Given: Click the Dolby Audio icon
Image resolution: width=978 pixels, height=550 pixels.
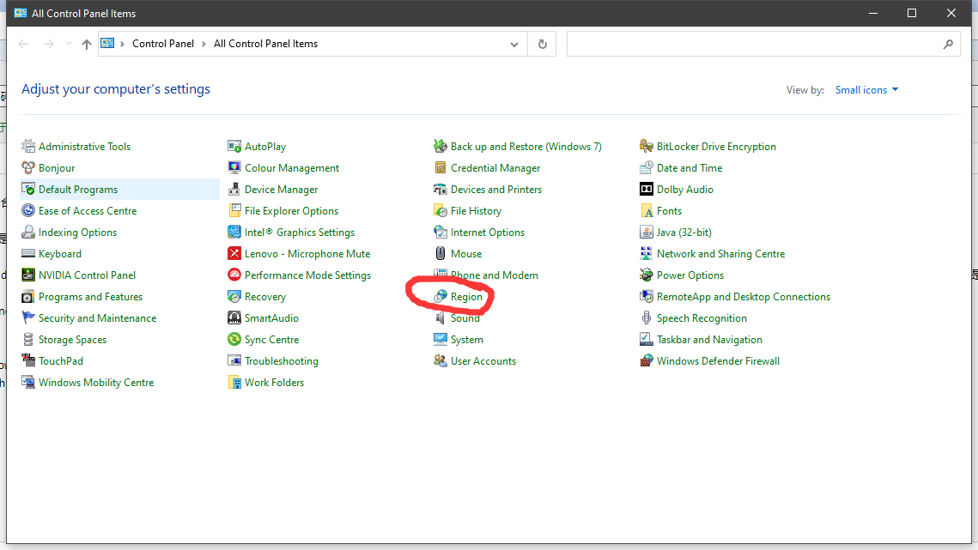Looking at the screenshot, I should tap(647, 190).
